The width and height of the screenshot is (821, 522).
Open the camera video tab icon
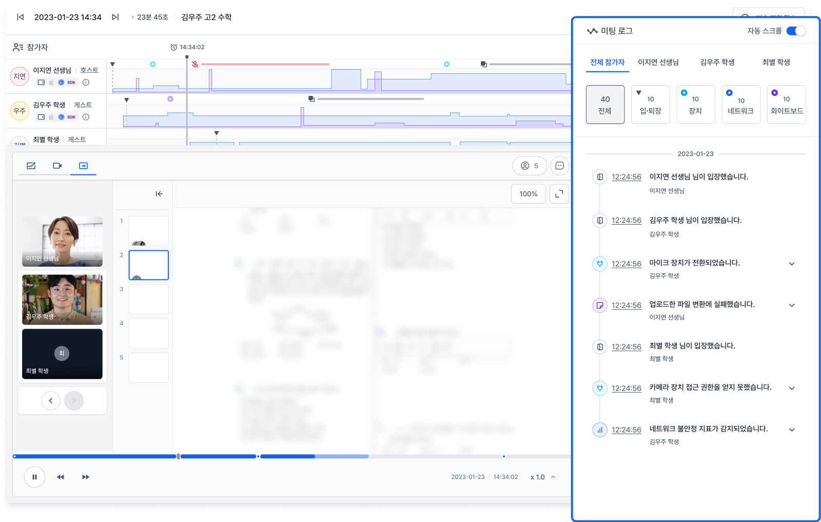[x=57, y=166]
